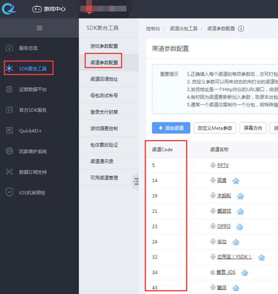The width and height of the screenshot is (278, 294).
Task: Click the QuickAD+ ad icon
Action: click(x=9, y=131)
